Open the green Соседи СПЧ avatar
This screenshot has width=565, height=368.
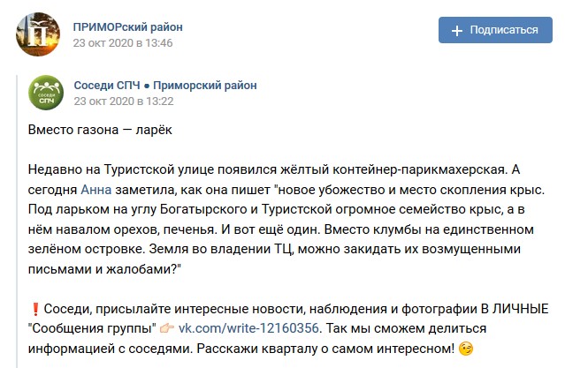(46, 93)
